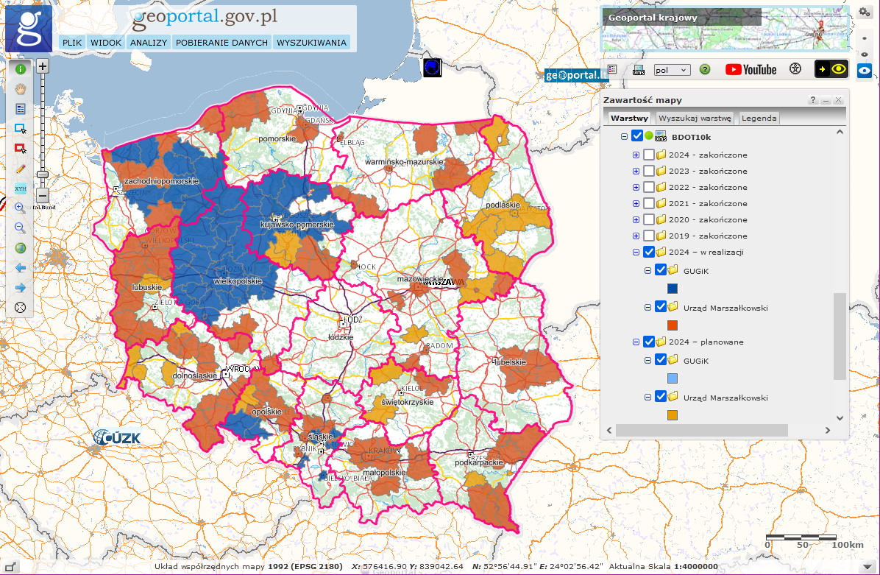Collapse the 2024 – w realizacji group
This screenshot has height=575, width=880.
(636, 253)
